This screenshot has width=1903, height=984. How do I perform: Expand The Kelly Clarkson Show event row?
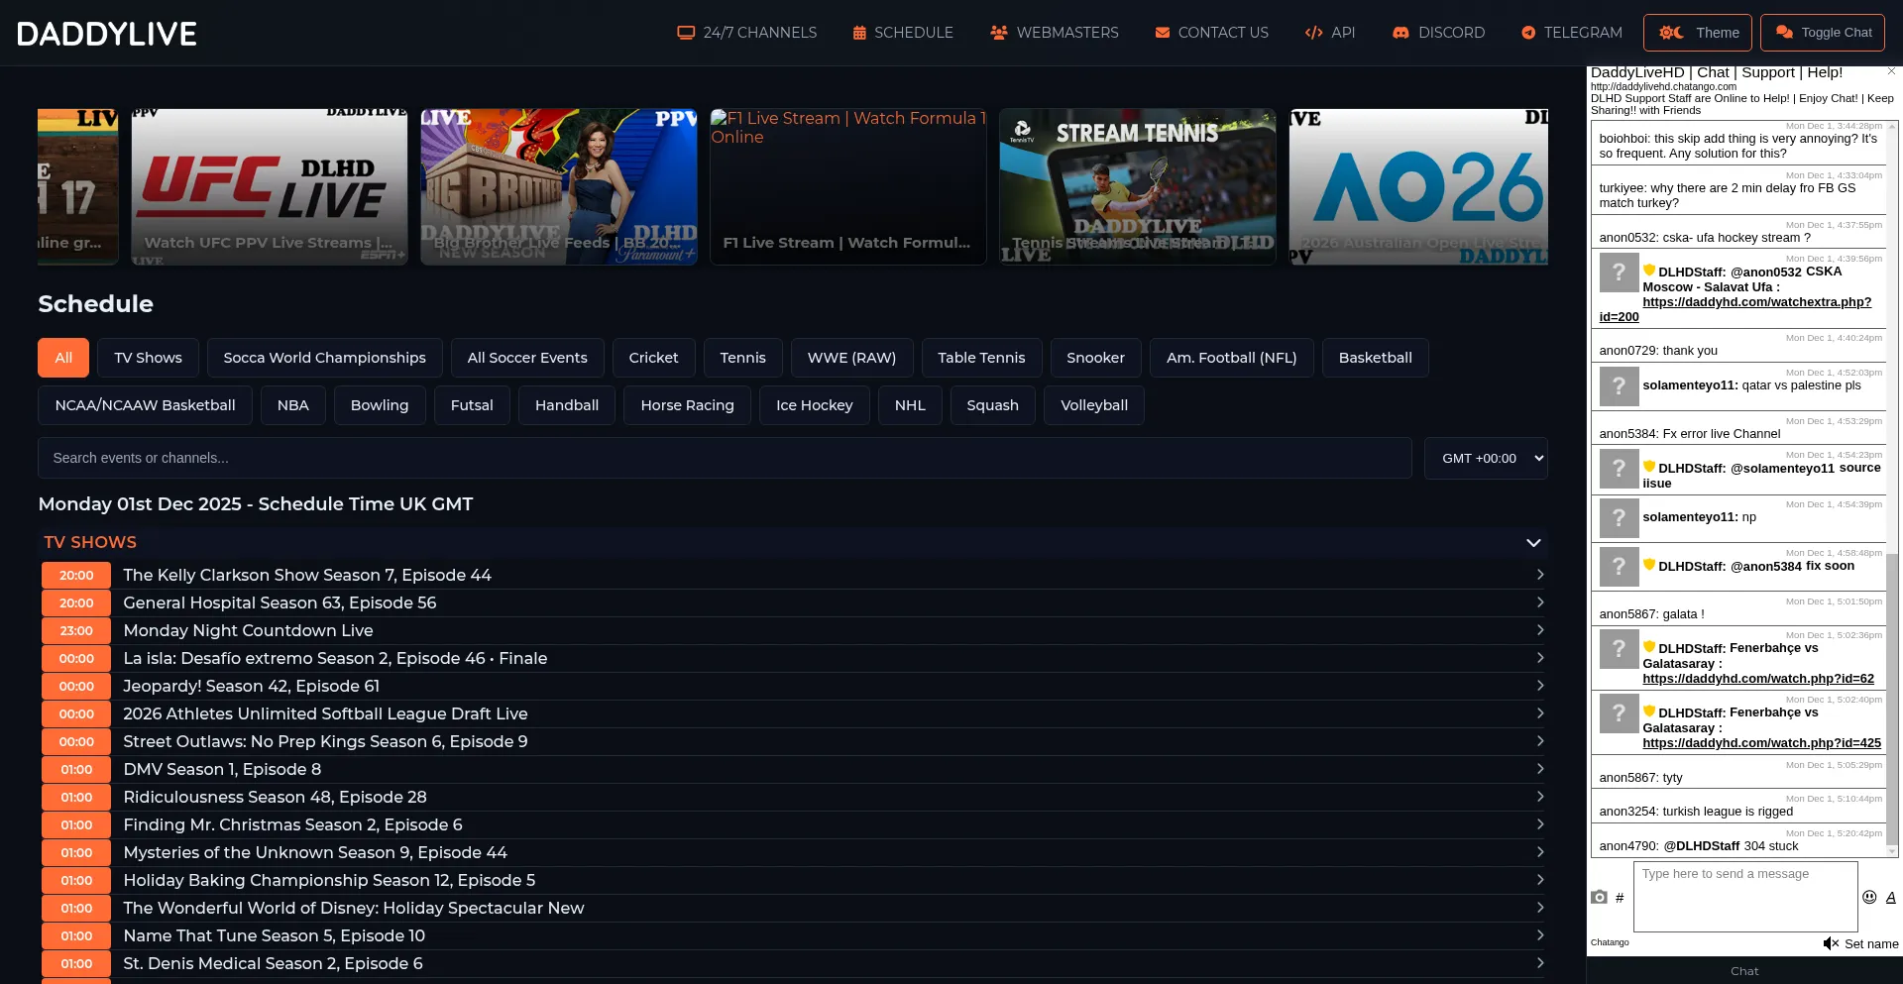point(1539,575)
